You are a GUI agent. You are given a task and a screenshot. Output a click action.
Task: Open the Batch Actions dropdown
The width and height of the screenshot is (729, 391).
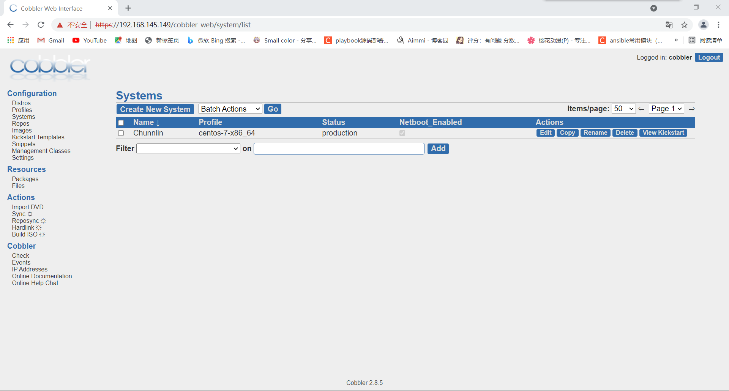coord(230,109)
